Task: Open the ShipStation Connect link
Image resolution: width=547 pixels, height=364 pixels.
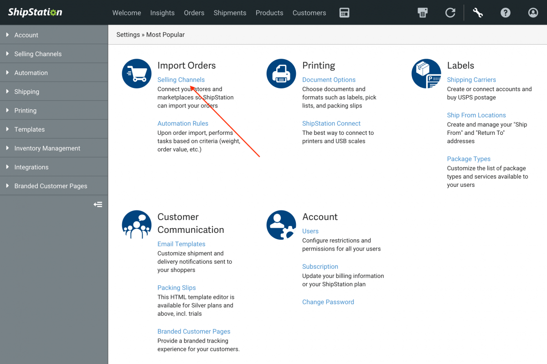Action: click(331, 123)
